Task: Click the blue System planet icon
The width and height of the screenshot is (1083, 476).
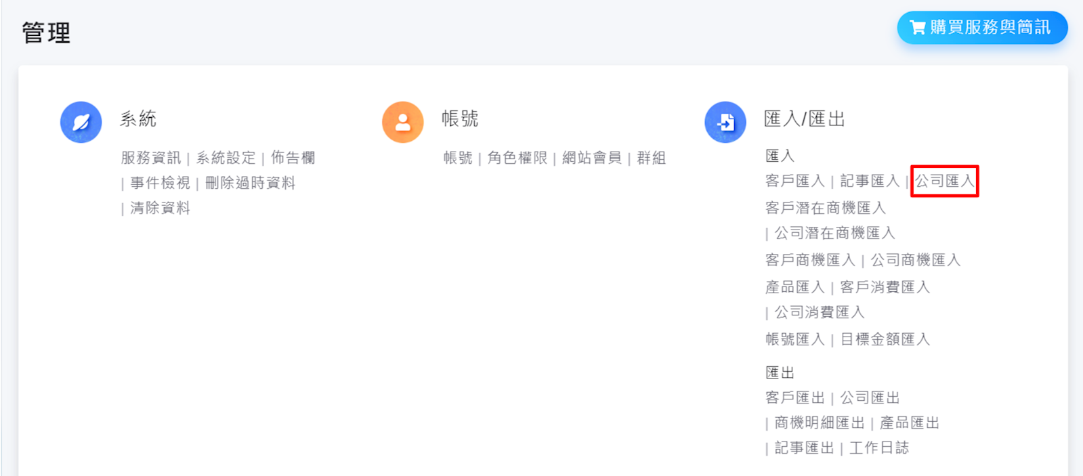Action: click(x=81, y=122)
